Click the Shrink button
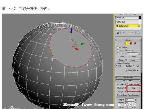Viewport: 144px width, 109px height. click(x=122, y=57)
